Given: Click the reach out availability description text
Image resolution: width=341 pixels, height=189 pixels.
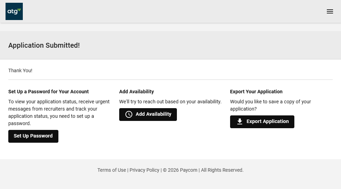Looking at the screenshot, I should pyautogui.click(x=170, y=102).
